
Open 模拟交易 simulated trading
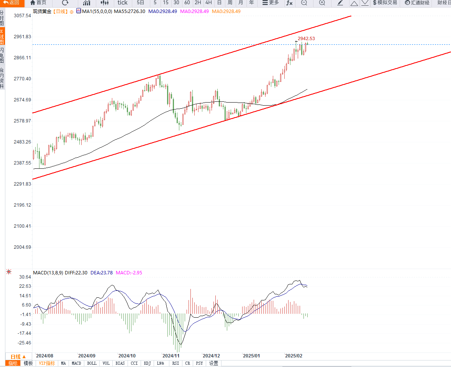pyautogui.click(x=385, y=3)
